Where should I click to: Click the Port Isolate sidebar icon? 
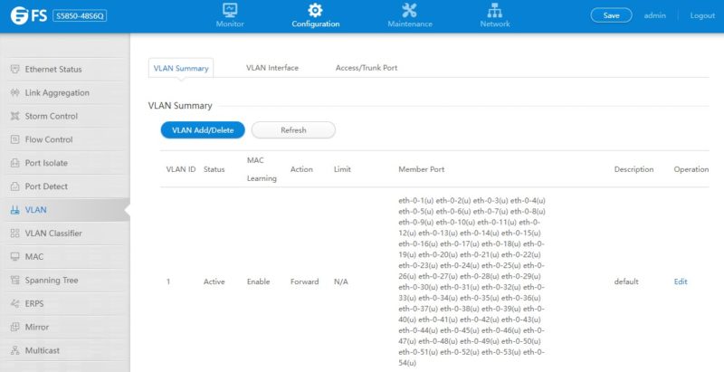coord(14,163)
